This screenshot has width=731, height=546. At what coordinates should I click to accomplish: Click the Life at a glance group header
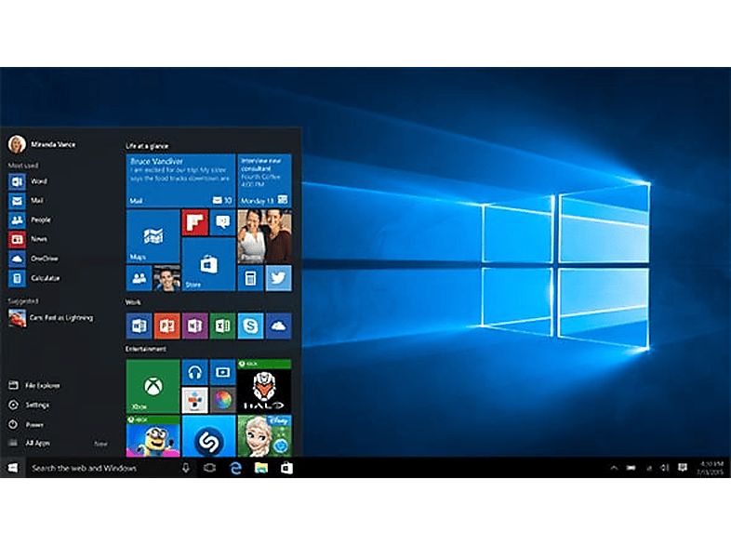tap(147, 146)
